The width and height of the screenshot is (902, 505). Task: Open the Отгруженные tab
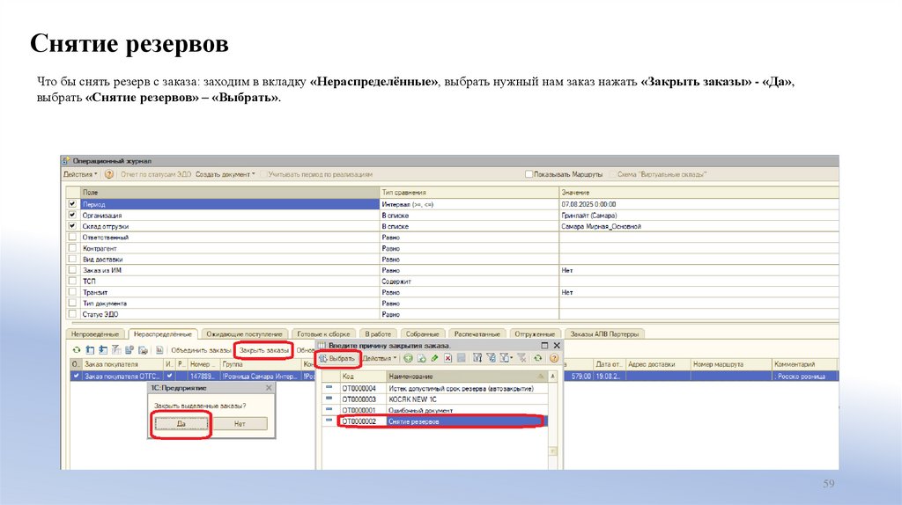[535, 333]
